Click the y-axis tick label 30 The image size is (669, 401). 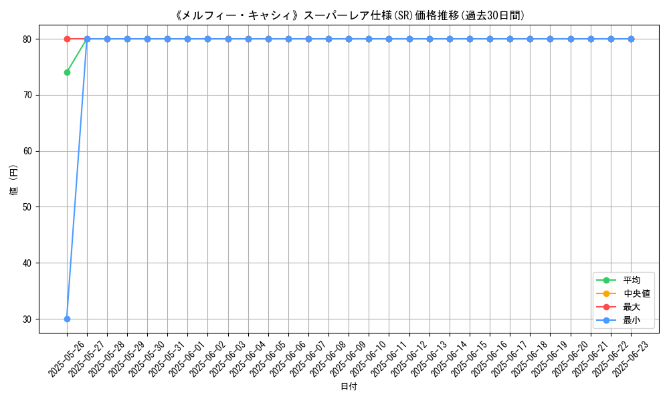point(27,319)
